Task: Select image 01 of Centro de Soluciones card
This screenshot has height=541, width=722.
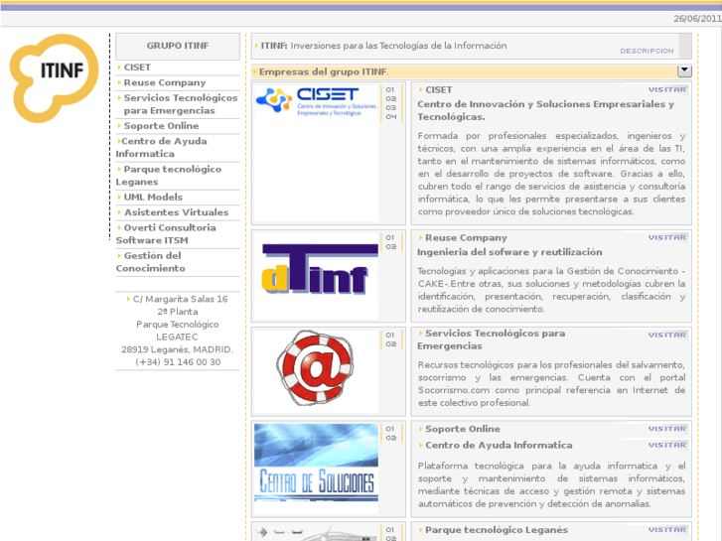Action: (x=390, y=429)
